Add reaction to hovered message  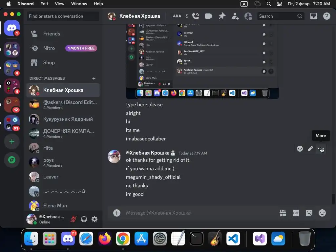(300, 149)
